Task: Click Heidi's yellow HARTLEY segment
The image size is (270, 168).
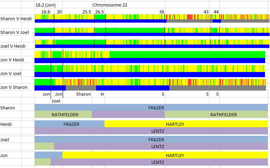Action: [186, 124]
